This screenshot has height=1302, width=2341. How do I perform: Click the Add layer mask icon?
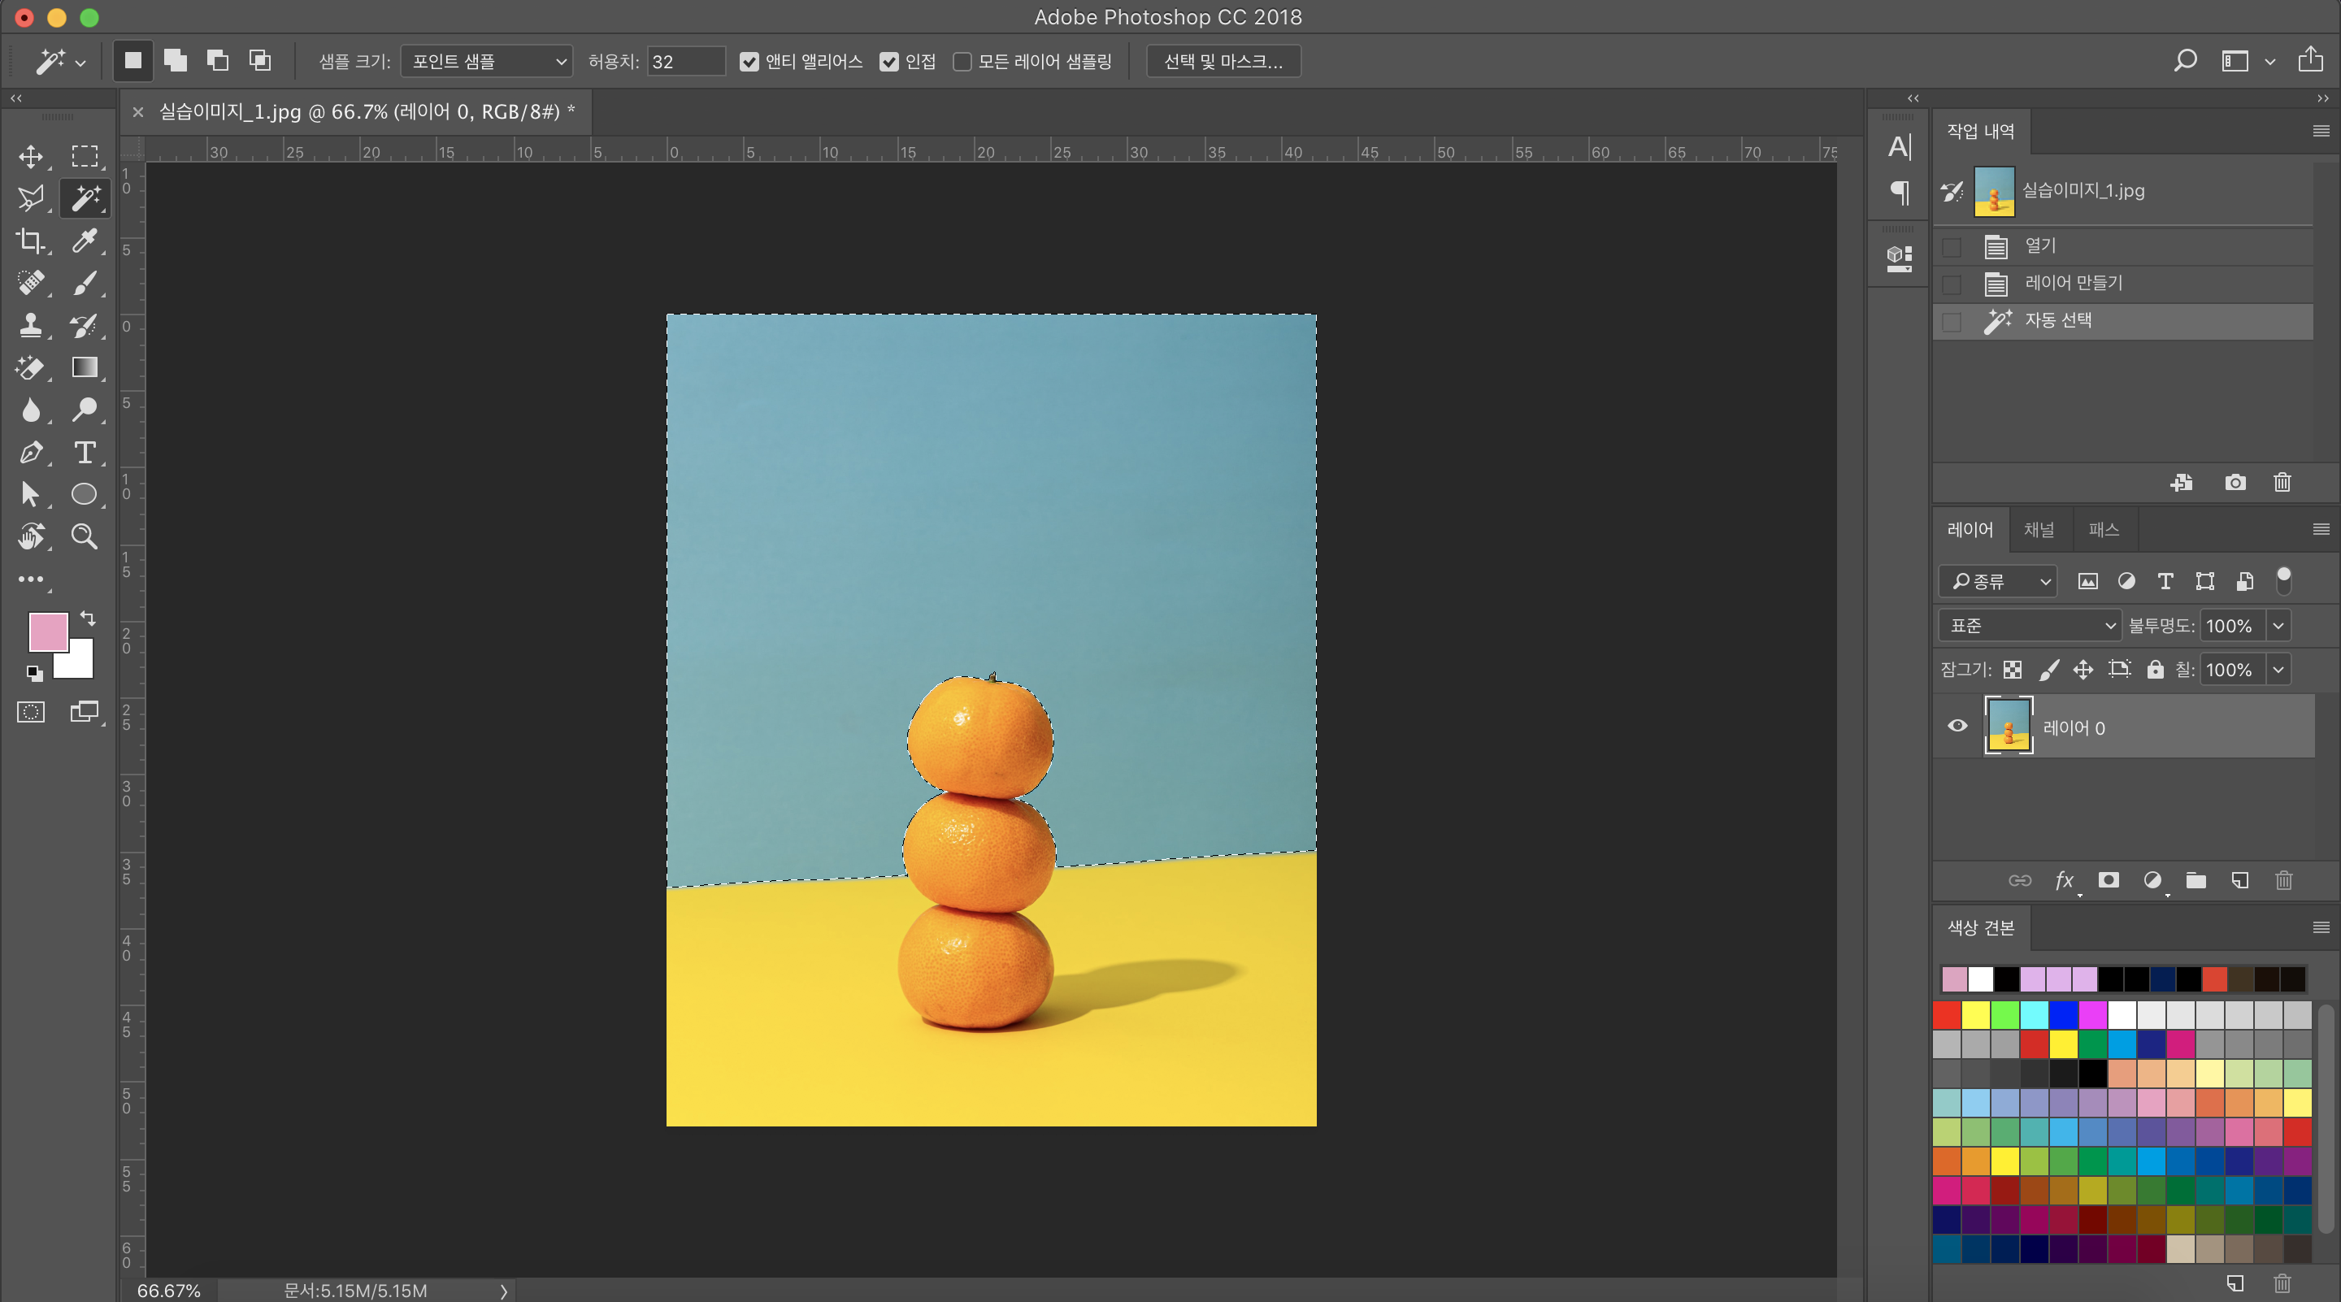click(x=2109, y=879)
